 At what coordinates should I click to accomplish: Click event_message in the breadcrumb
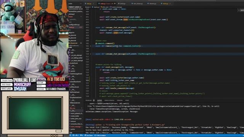pos(117,7)
